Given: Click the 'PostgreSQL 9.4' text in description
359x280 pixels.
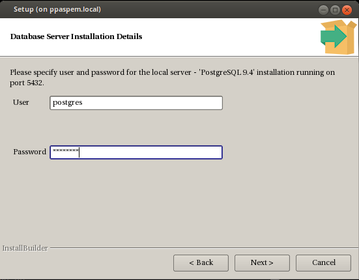Looking at the screenshot, I should point(227,72).
